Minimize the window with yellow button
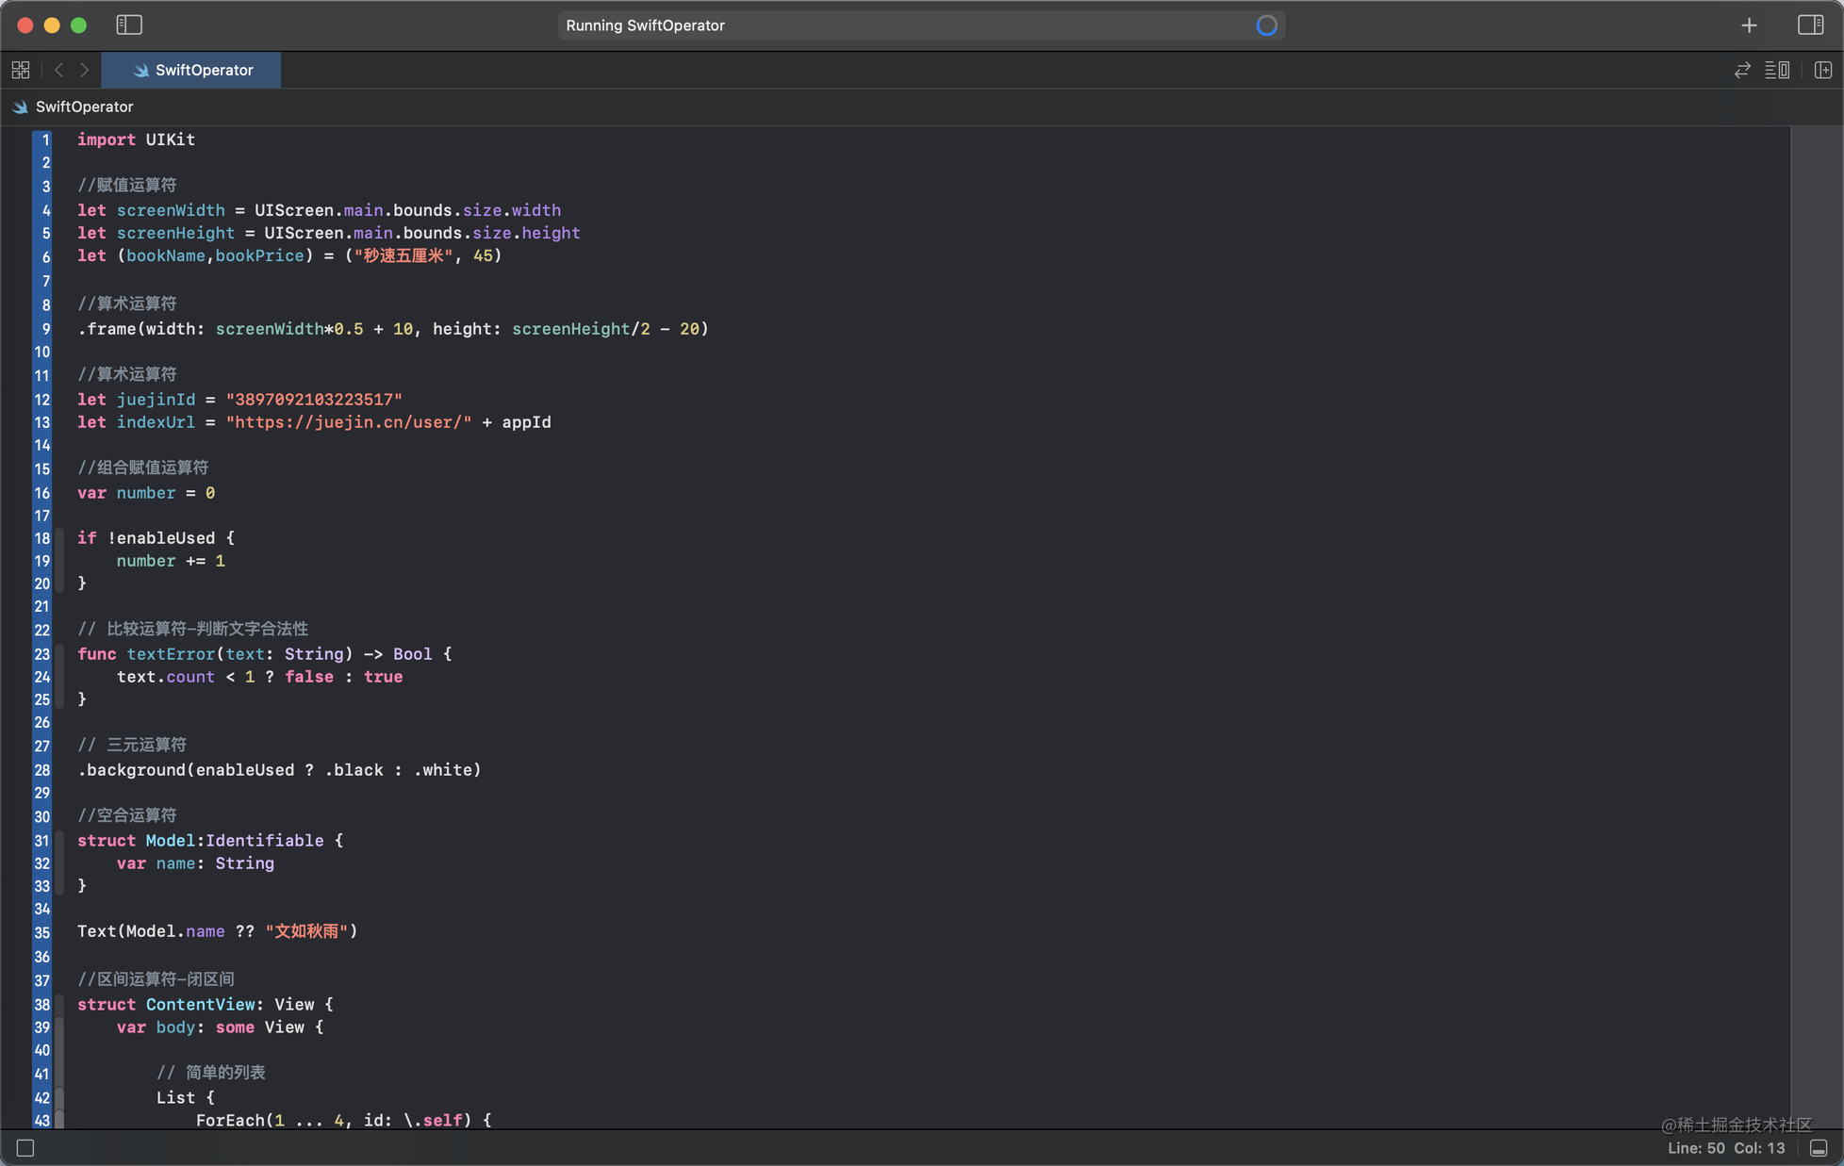The image size is (1844, 1166). (52, 25)
